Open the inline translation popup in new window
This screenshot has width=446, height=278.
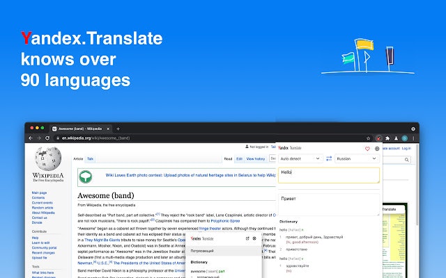pos(247,238)
